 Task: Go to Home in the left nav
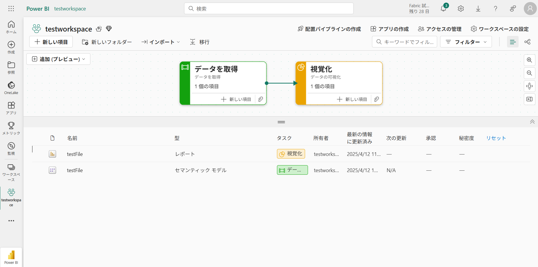[x=11, y=27]
